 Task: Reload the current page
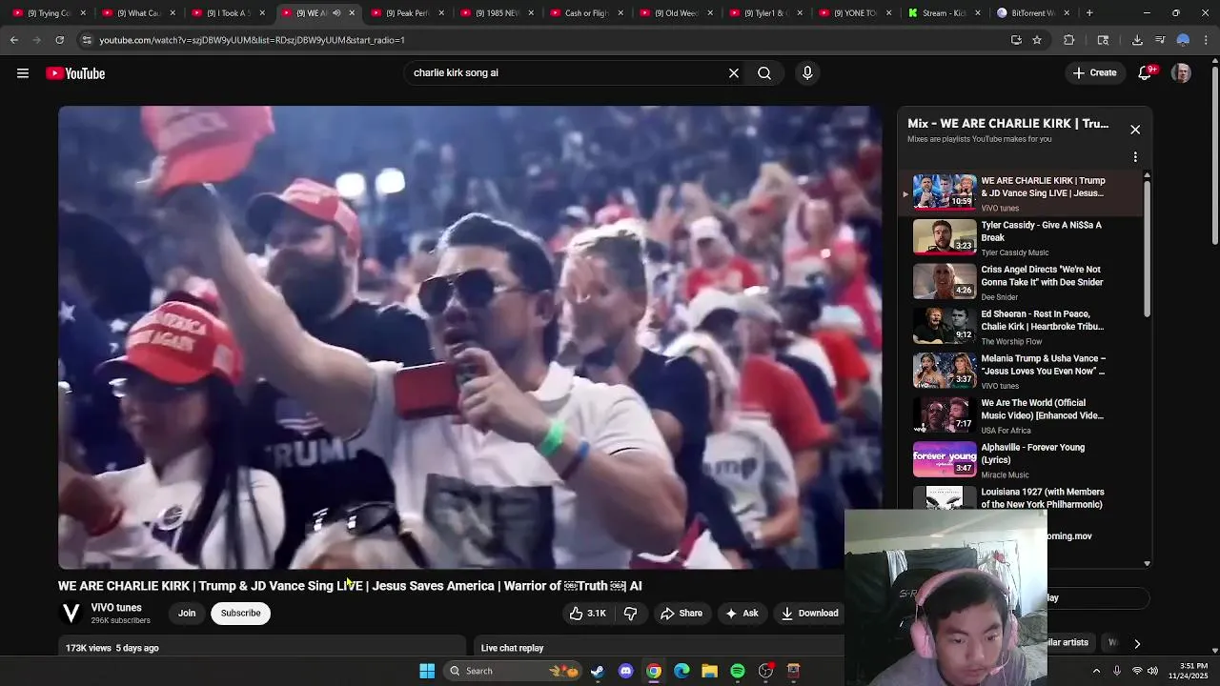[x=59, y=40]
